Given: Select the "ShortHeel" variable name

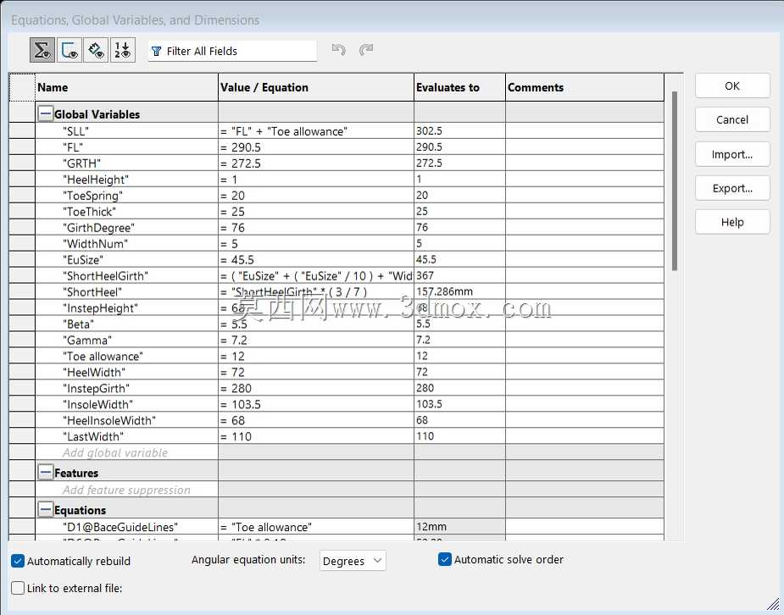Looking at the screenshot, I should click(92, 291).
